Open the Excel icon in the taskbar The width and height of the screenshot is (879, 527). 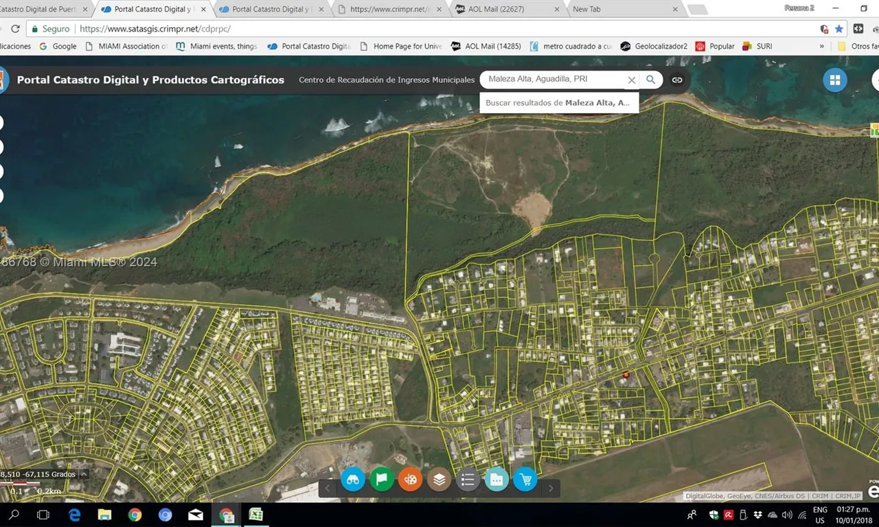(x=255, y=515)
